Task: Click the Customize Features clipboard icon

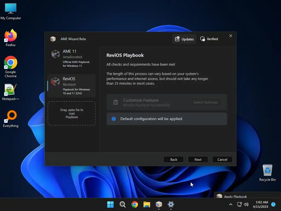Action: coord(116,102)
